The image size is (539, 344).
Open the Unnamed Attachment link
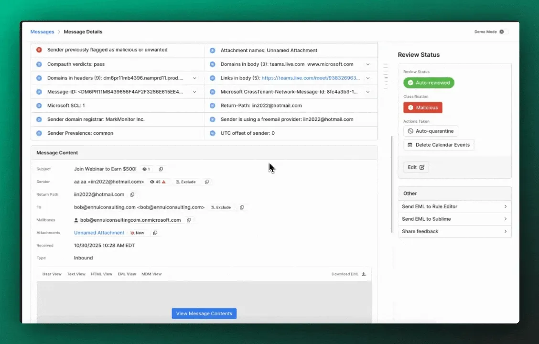pos(99,233)
